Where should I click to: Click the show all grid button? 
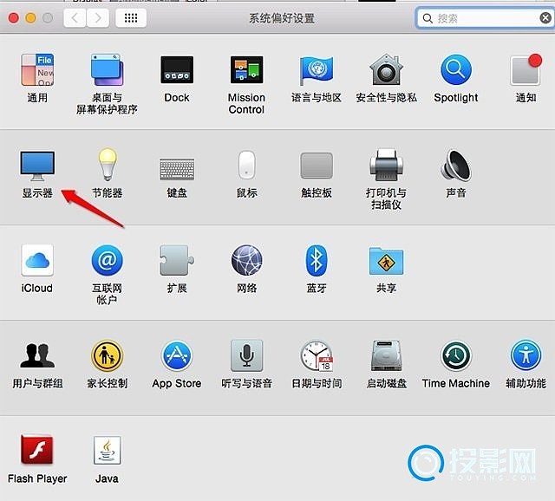130,17
